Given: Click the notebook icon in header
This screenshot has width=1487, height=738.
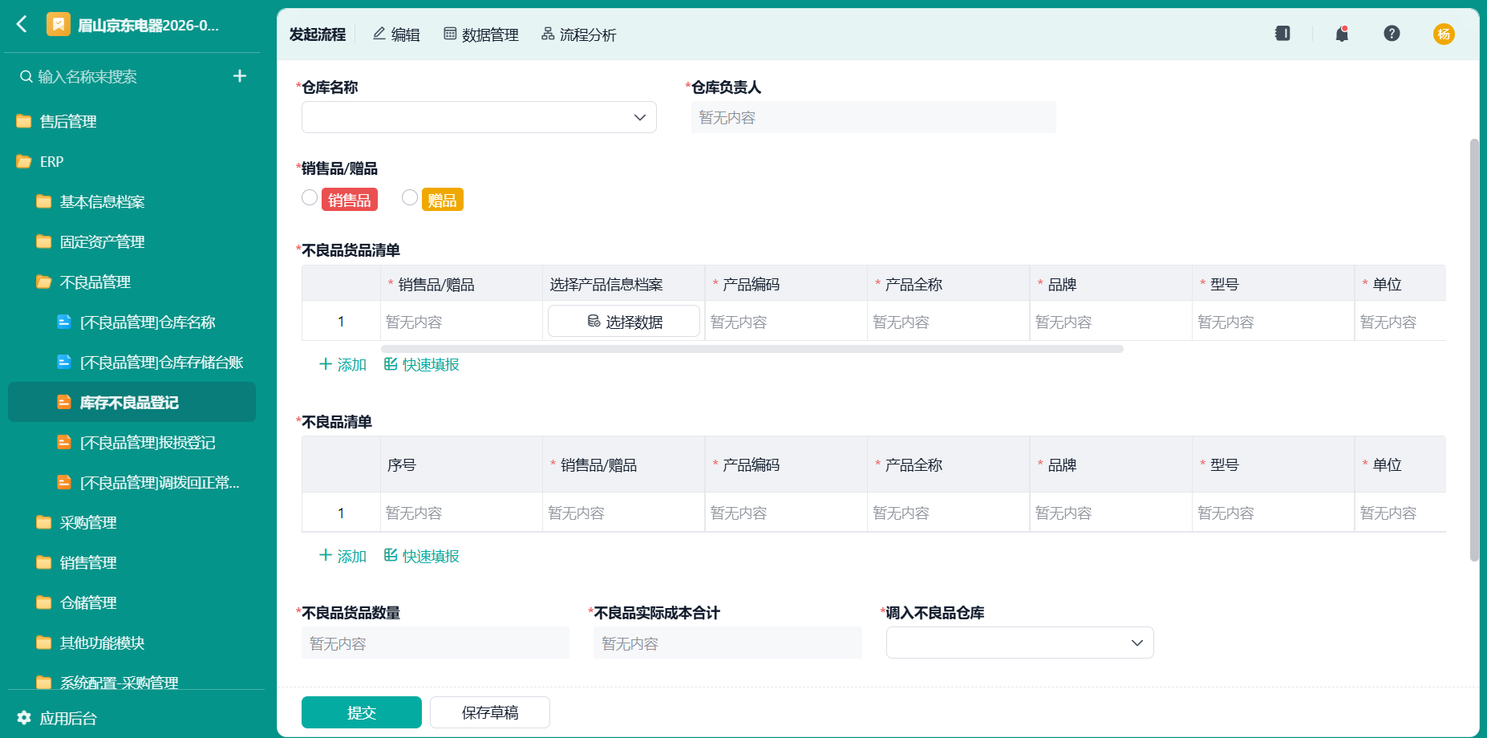Looking at the screenshot, I should point(1282,34).
